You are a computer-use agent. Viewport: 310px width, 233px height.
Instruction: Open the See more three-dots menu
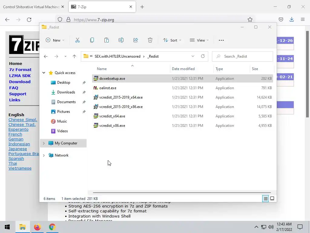221,40
